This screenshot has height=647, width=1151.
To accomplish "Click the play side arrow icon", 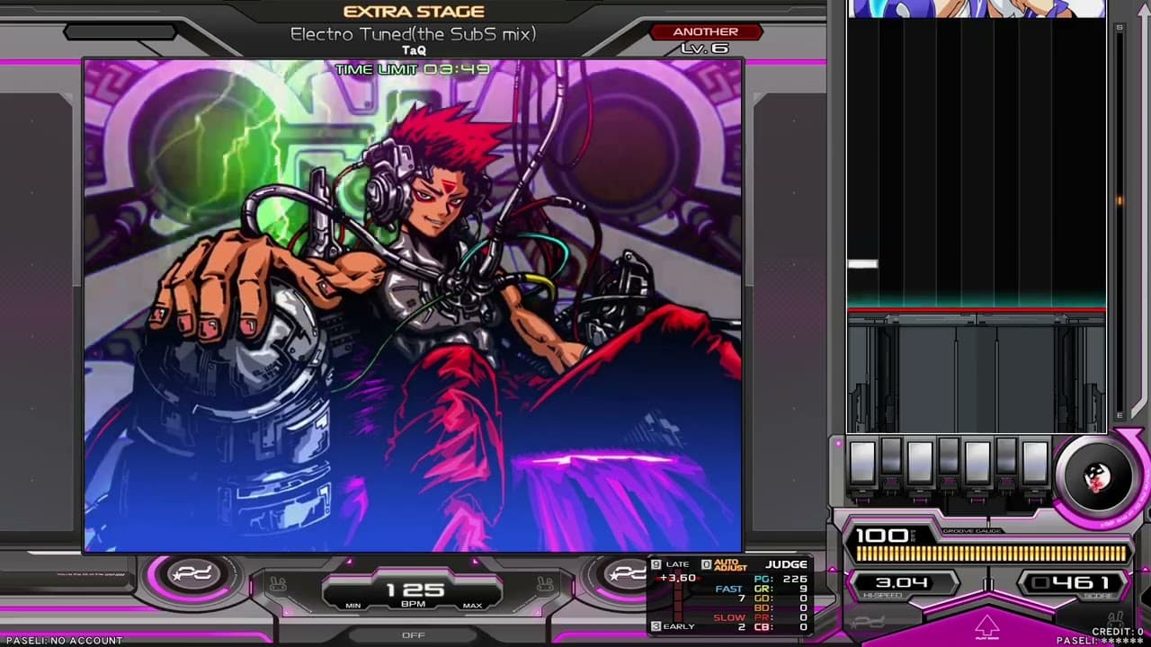I will click(x=986, y=625).
